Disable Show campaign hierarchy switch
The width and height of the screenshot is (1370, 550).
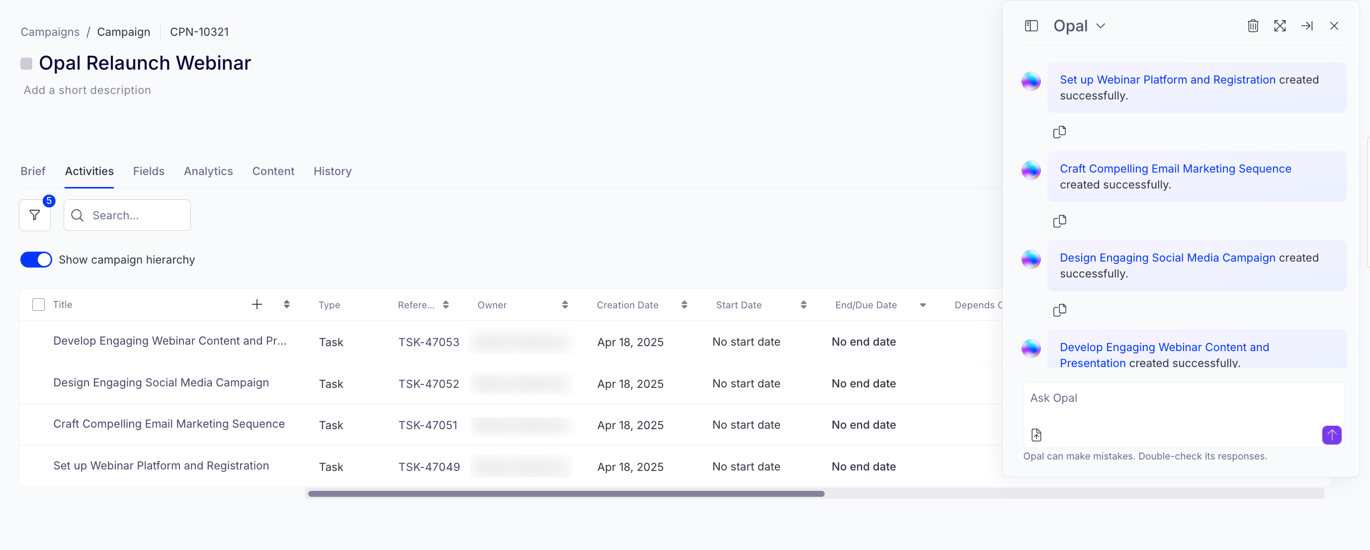point(36,260)
